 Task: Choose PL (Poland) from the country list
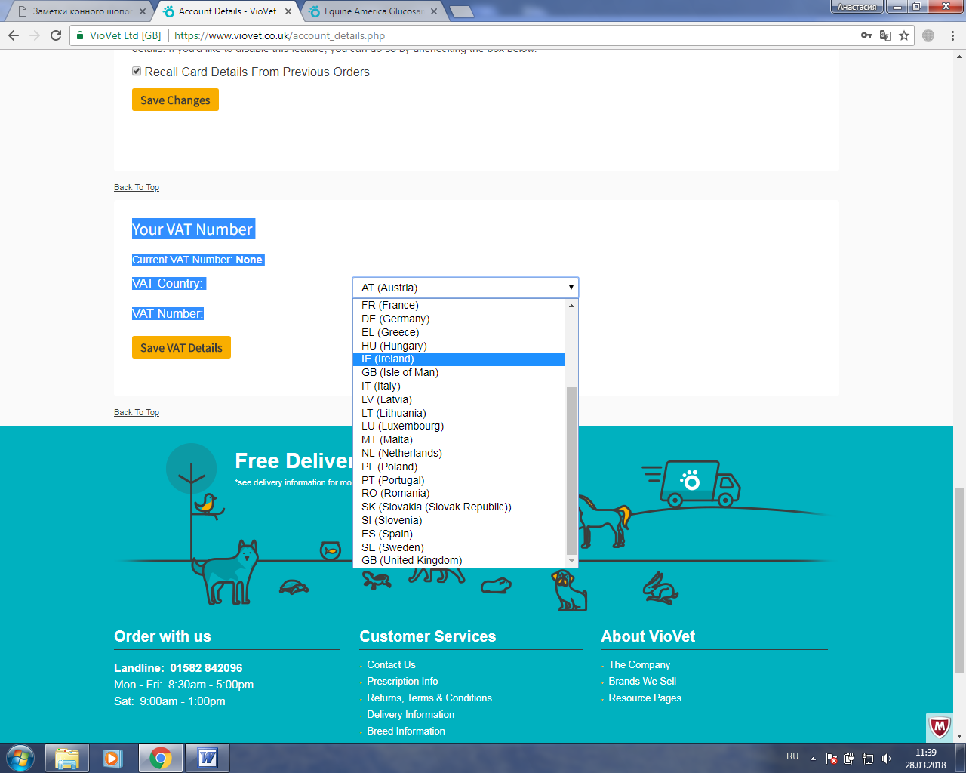[x=459, y=467]
